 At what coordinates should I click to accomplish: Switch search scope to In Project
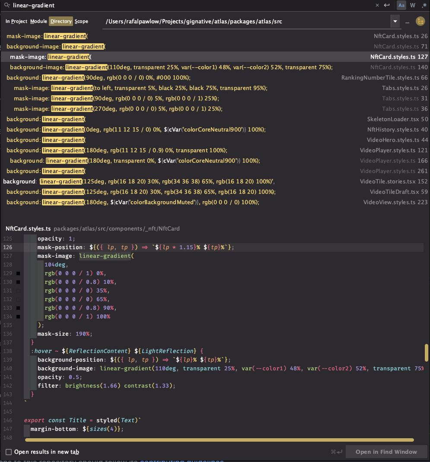click(16, 21)
